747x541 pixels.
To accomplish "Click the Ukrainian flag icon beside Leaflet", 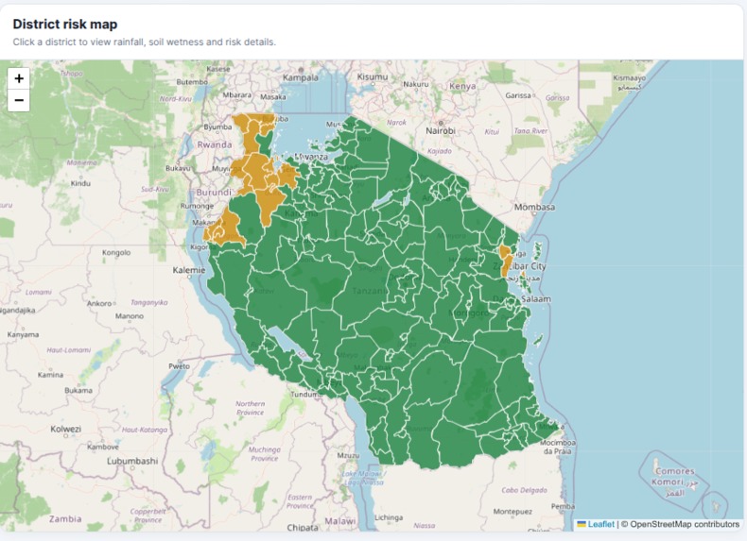I will tap(582, 524).
